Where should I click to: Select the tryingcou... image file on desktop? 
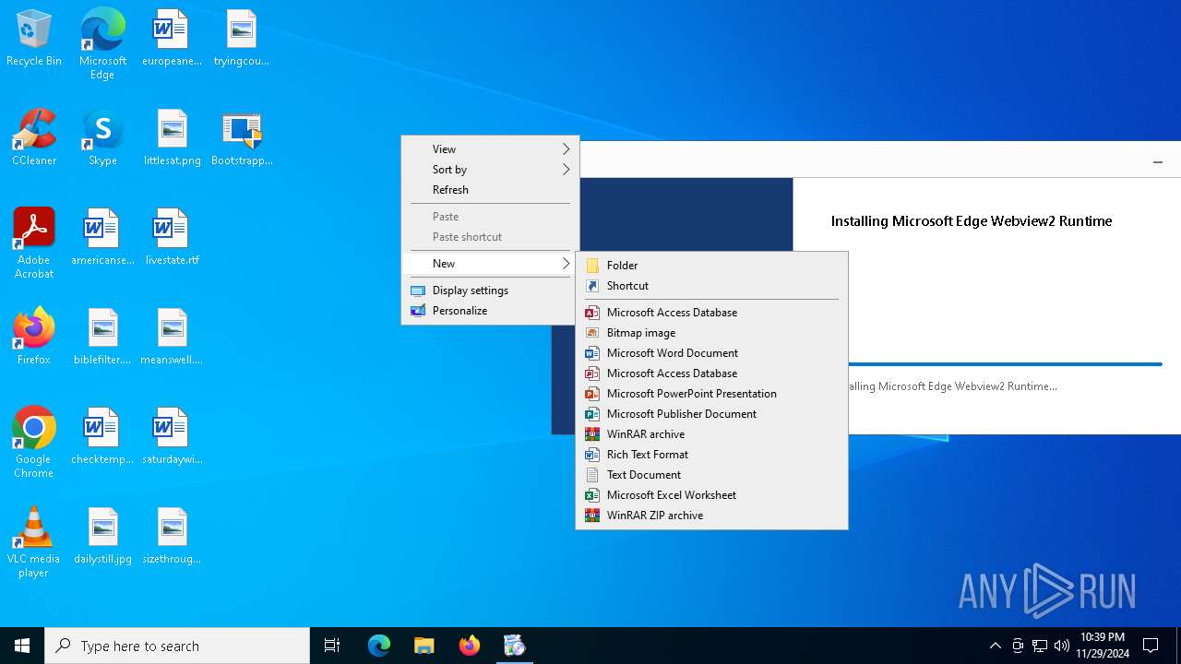coord(241,38)
